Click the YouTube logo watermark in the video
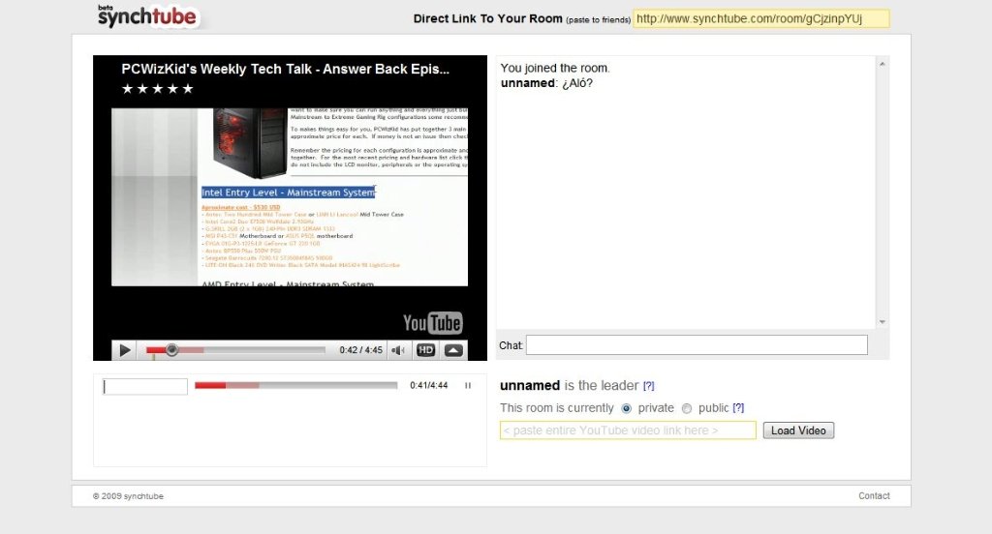The height and width of the screenshot is (534, 992). click(x=432, y=322)
